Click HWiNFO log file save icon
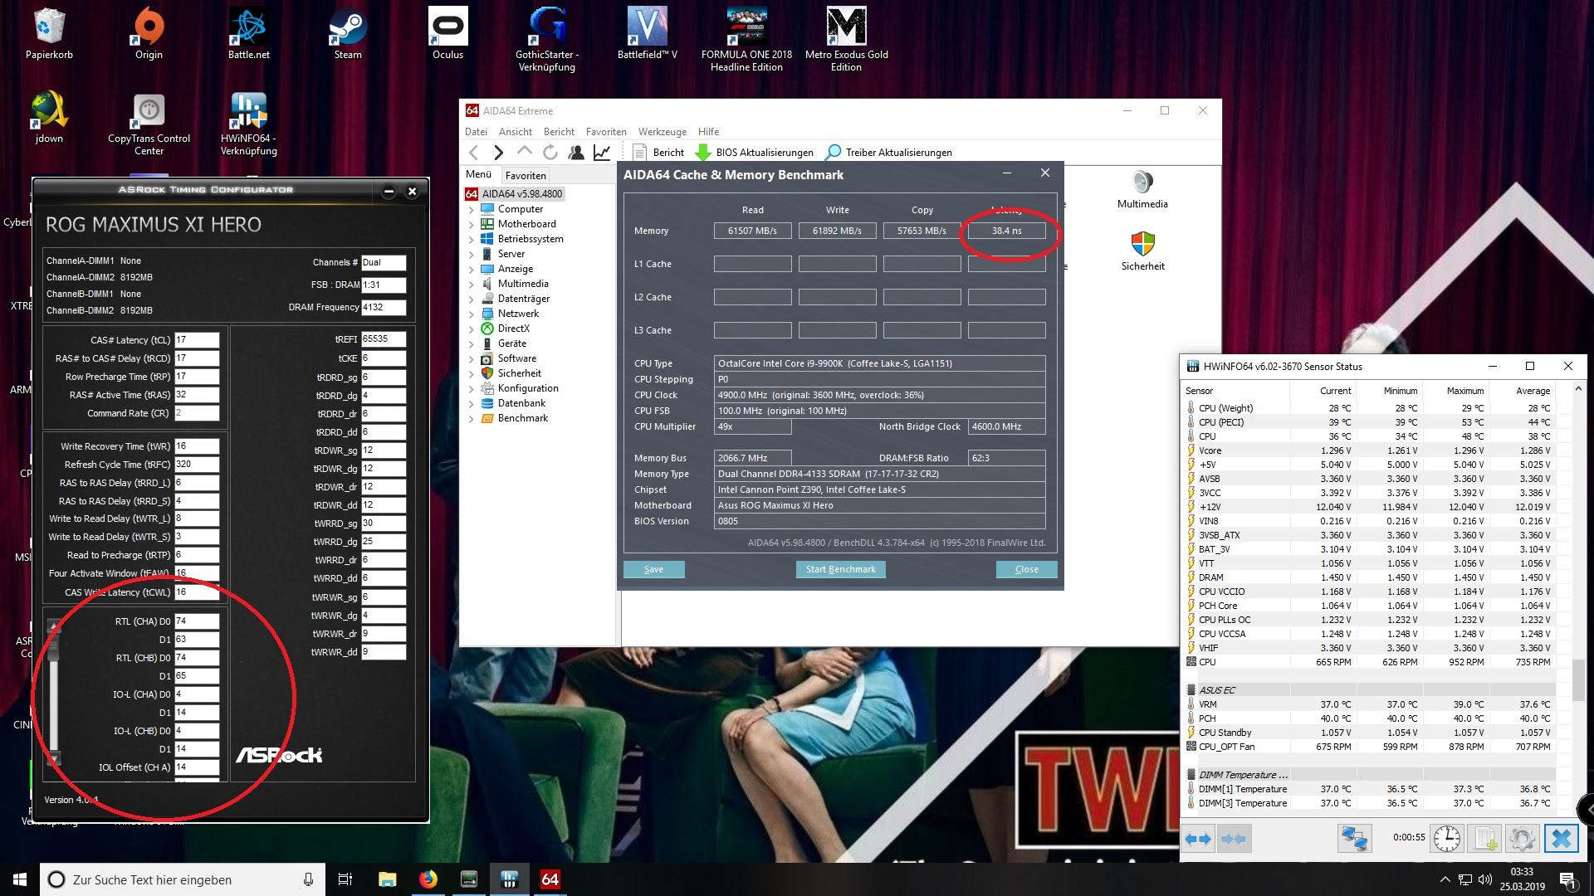 [x=1484, y=839]
